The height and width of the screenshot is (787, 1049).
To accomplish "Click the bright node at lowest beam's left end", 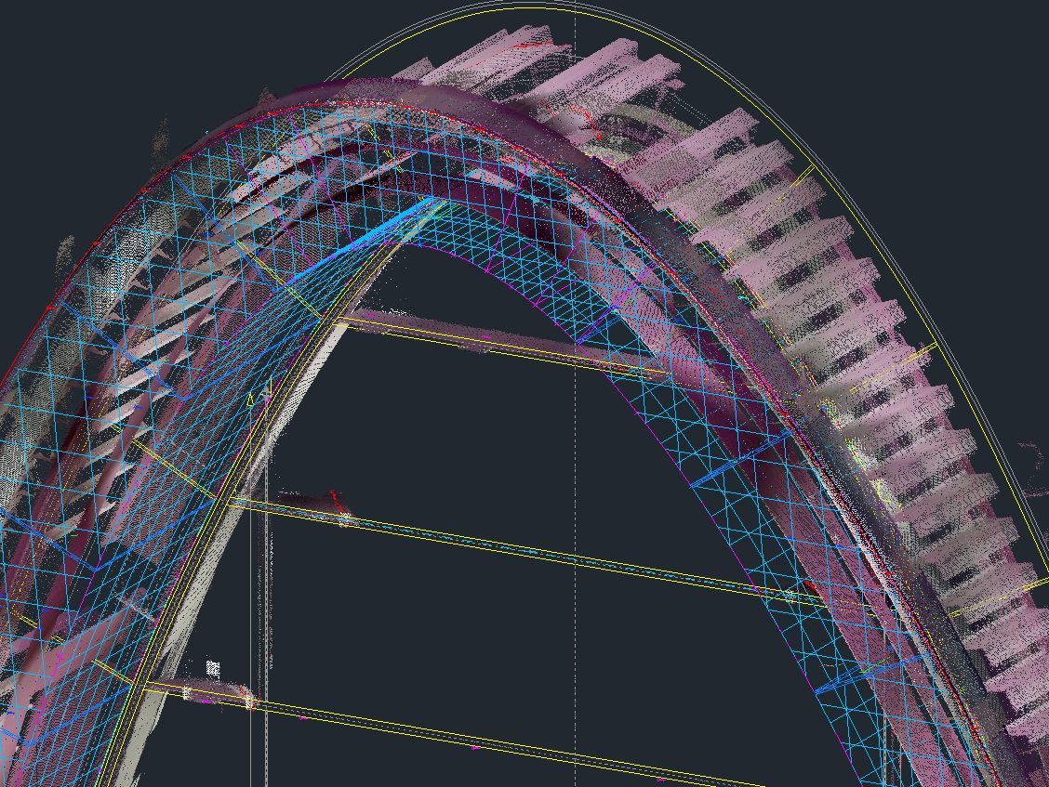I will [249, 702].
